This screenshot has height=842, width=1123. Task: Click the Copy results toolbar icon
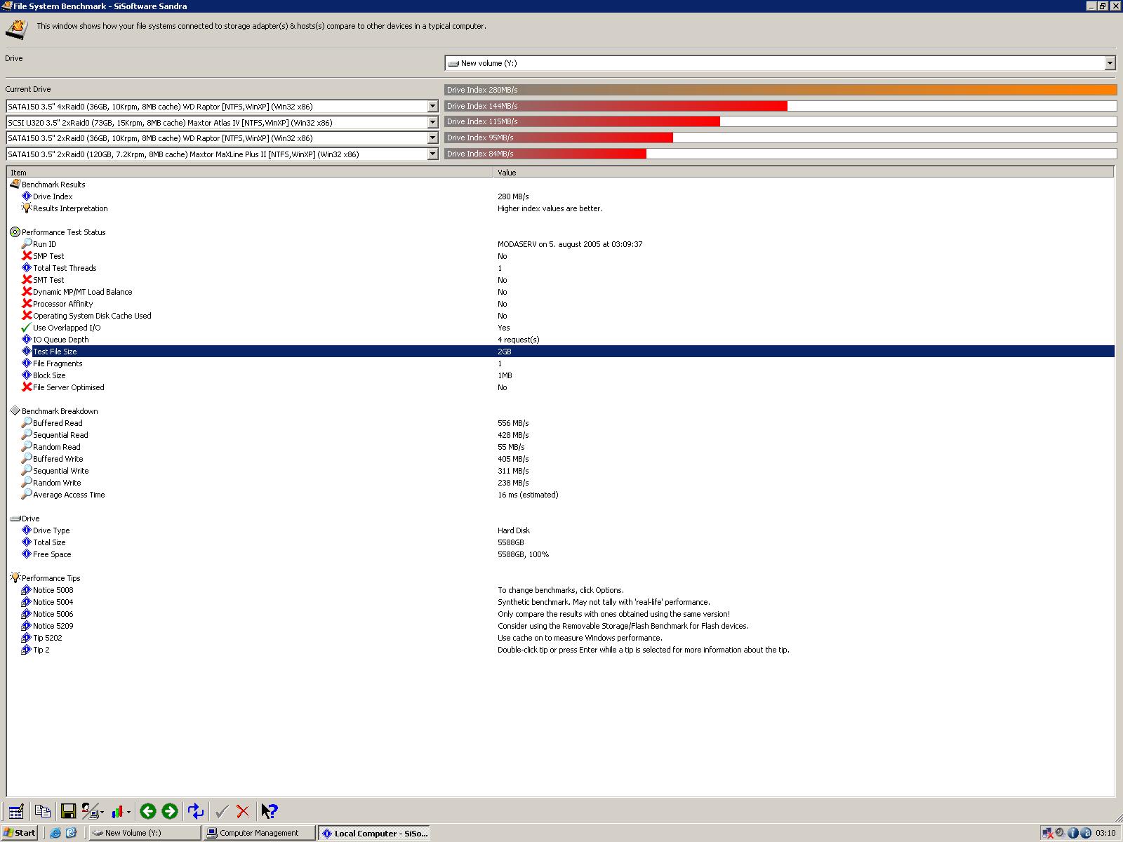[x=43, y=811]
